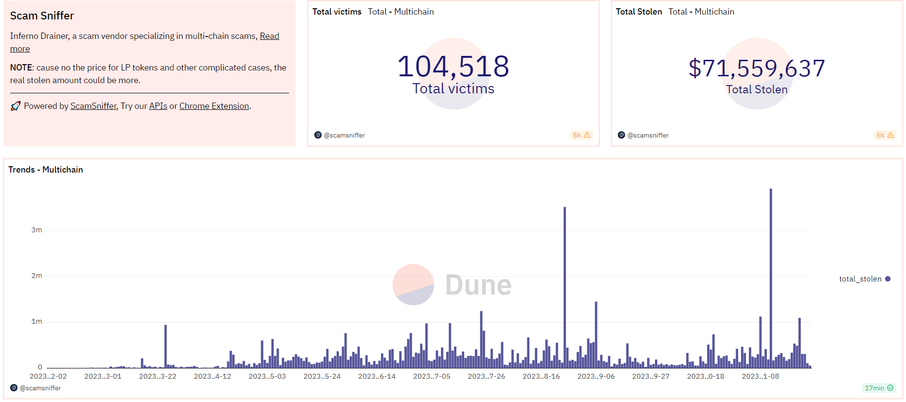906x402 pixels.
Task: Click the 2m y-axis label
Action: [x=37, y=276]
